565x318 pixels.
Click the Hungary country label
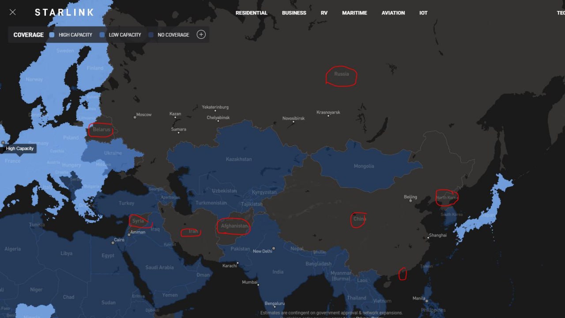tap(72, 165)
